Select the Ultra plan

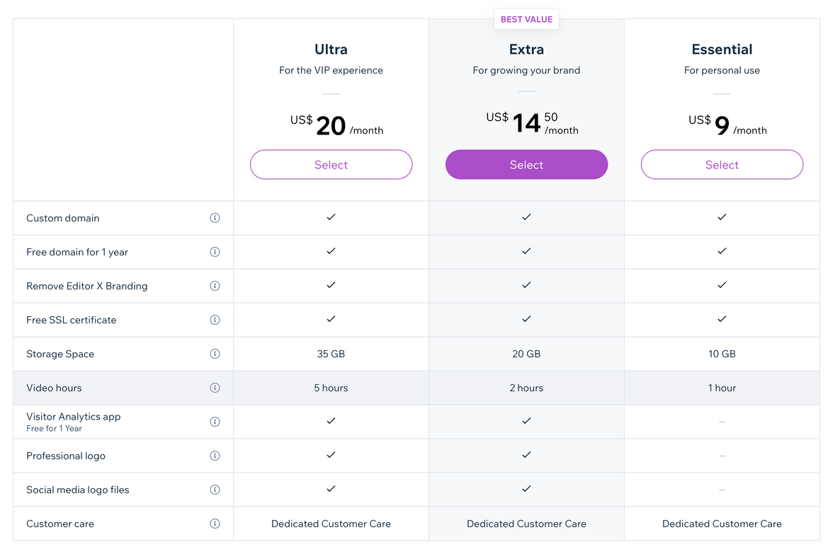pyautogui.click(x=331, y=165)
